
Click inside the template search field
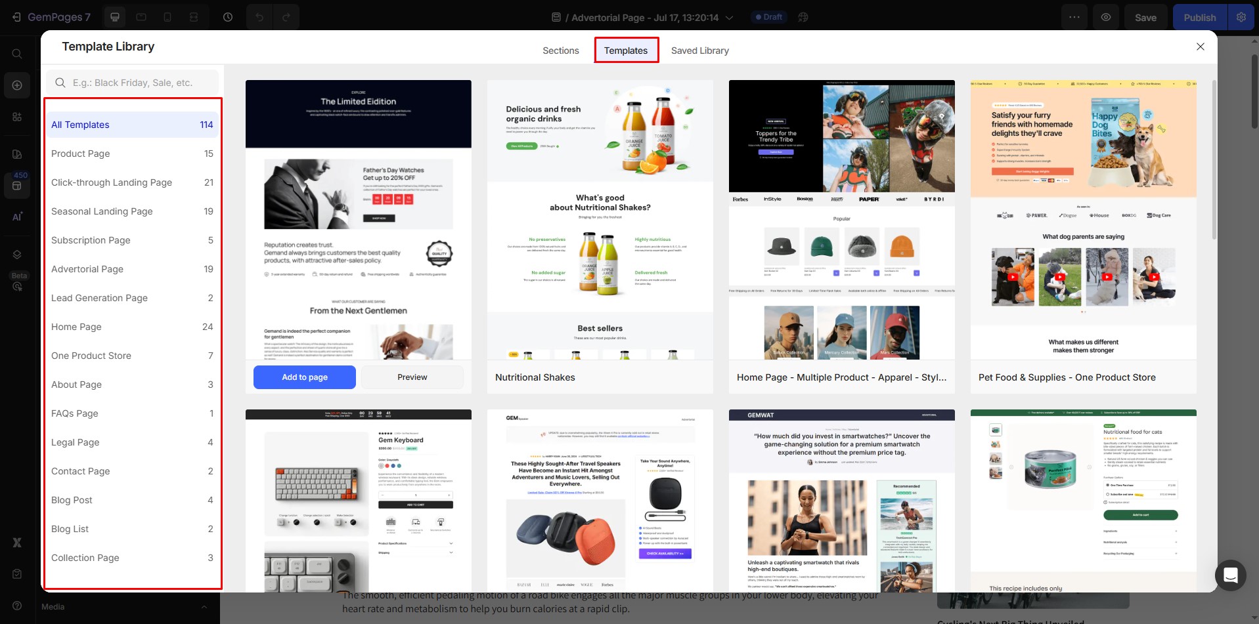click(x=133, y=83)
